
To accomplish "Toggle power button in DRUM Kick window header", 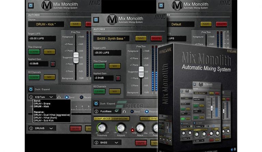I will coord(31,5).
